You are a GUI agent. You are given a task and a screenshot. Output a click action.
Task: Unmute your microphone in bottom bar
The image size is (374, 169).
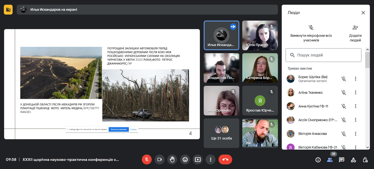(147, 159)
